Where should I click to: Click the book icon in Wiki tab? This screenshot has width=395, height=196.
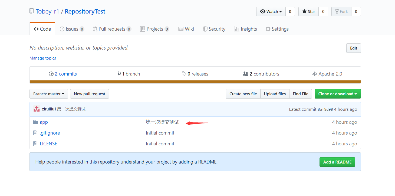coord(181,29)
